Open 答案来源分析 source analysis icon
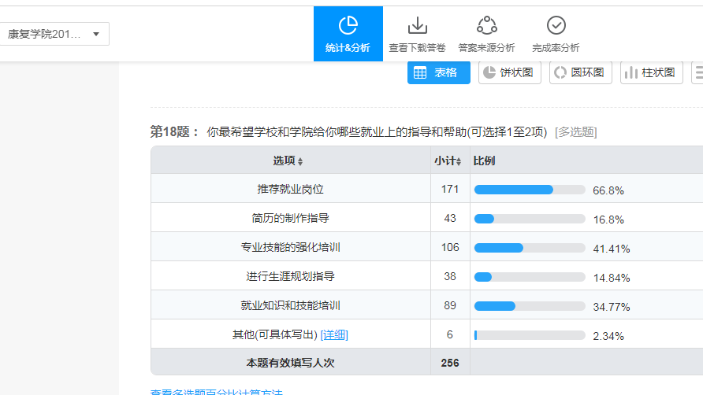 coord(486,27)
